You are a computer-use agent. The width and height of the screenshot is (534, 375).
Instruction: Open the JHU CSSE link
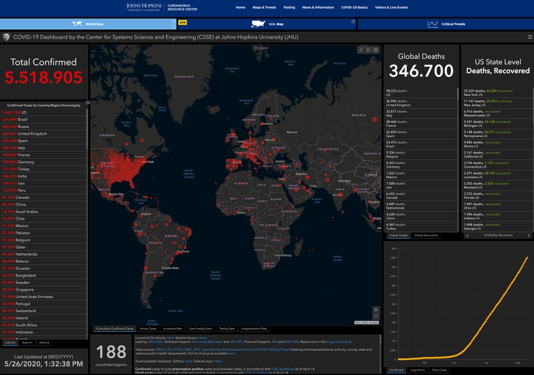(155, 341)
